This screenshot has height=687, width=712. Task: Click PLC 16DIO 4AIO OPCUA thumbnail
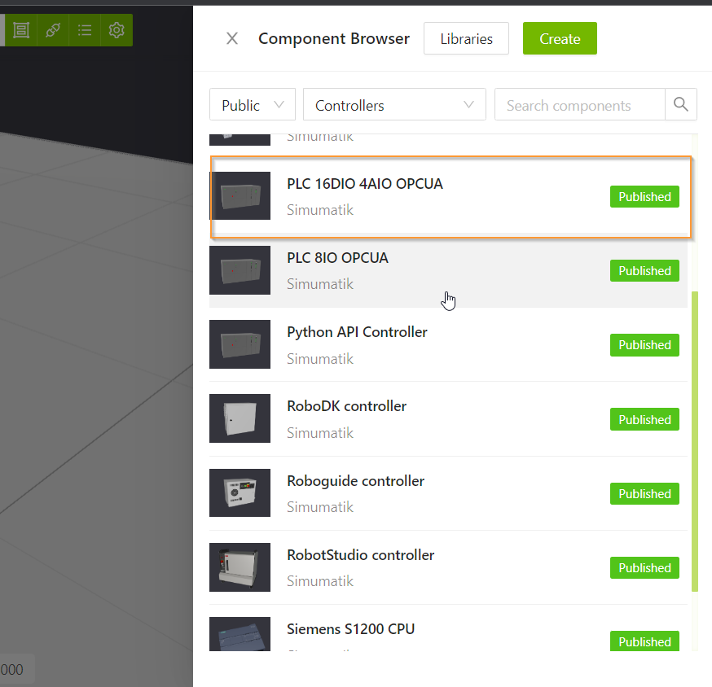coord(240,196)
